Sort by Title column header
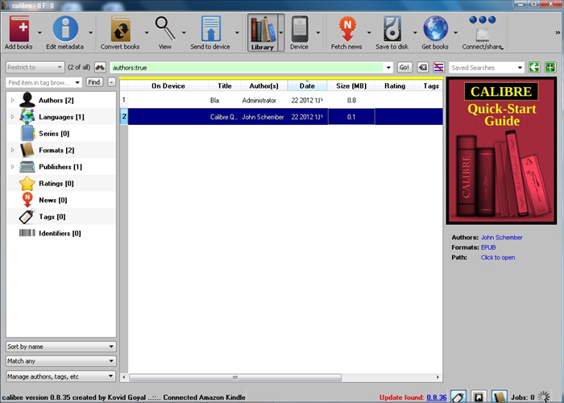Viewport: 564px width, 403px height. [x=225, y=85]
